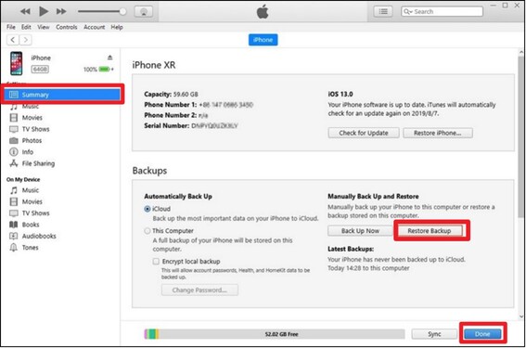
Task: Skip ahead with the fast-forward icon
Action: click(x=61, y=11)
